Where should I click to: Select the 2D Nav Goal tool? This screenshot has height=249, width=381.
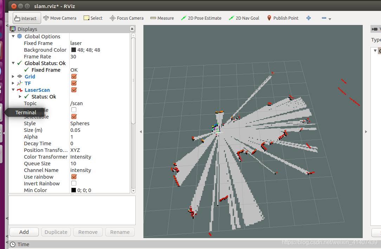(x=244, y=18)
